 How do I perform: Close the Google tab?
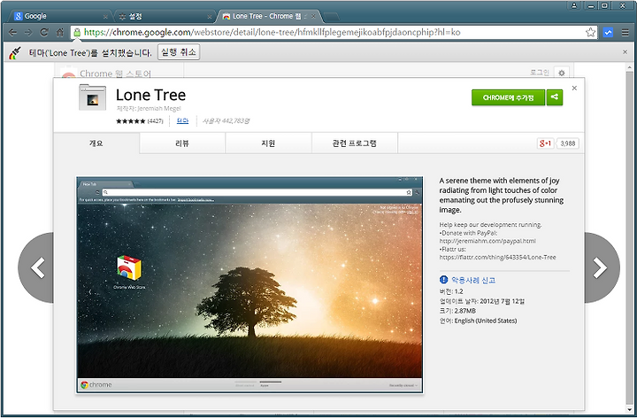tap(105, 17)
